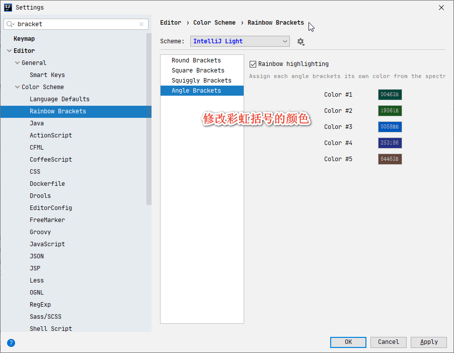Screen dimensions: 454x353
Task: Open Groovy color scheme settings
Action: (40, 232)
